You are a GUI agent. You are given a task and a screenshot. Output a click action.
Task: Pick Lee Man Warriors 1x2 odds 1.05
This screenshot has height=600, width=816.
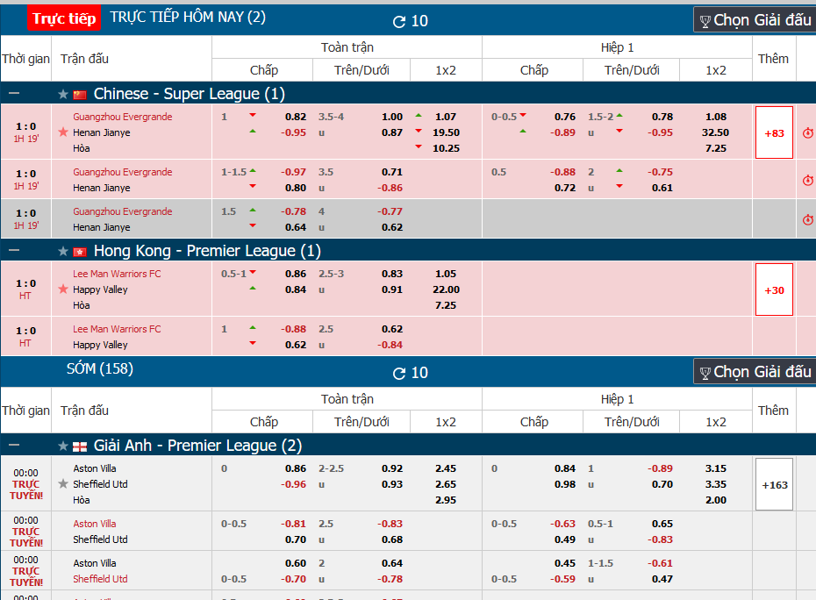coord(446,274)
